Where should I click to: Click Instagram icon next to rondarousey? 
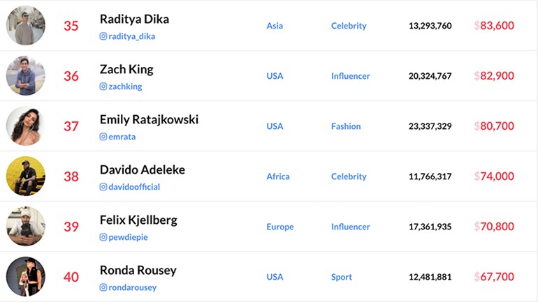tap(103, 287)
